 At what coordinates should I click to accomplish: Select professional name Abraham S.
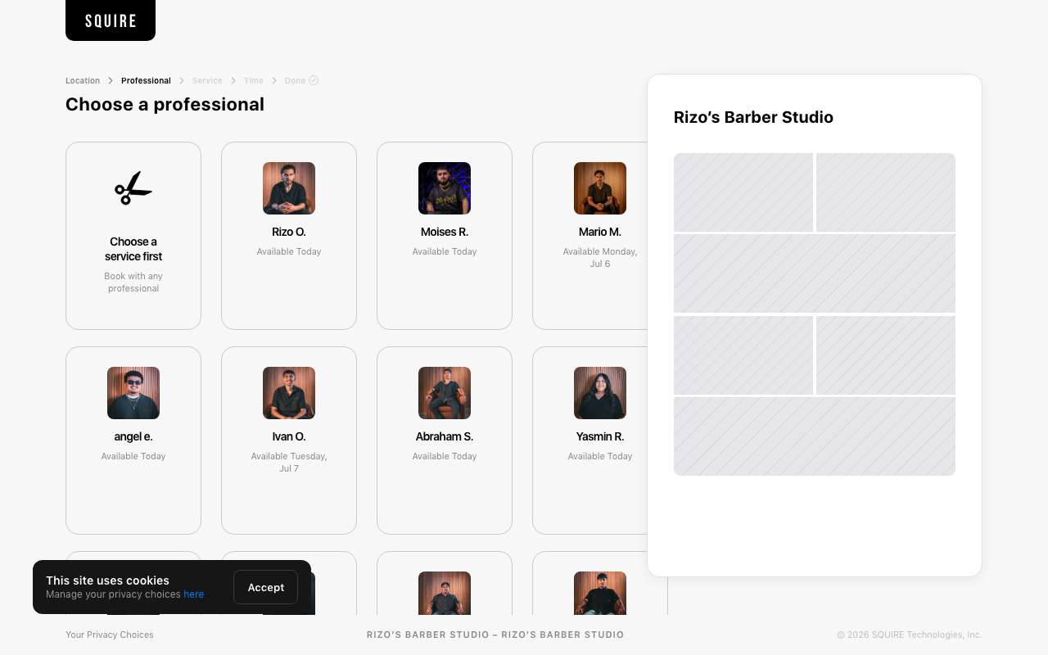(x=445, y=436)
